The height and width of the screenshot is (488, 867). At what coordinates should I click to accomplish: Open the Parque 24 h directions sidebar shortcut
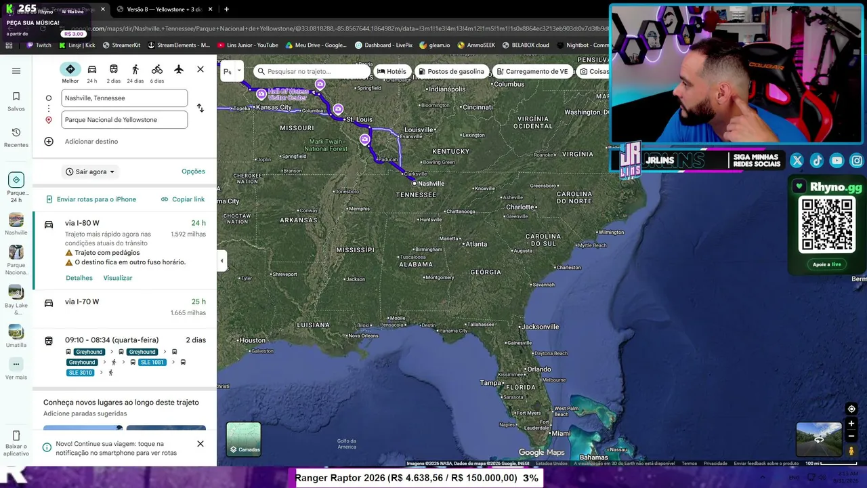coord(16,188)
